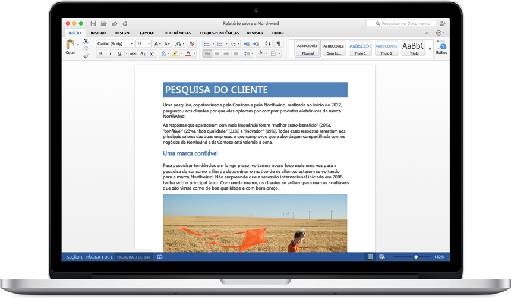Click the Colar paste button
This screenshot has width=511, height=299.
tap(71, 47)
